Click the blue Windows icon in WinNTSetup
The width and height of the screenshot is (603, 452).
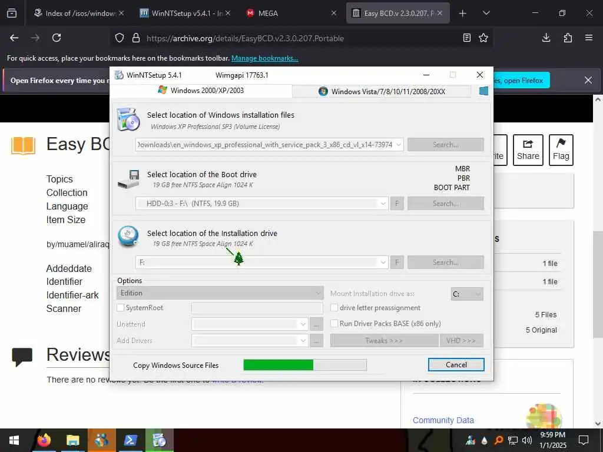coord(483,91)
